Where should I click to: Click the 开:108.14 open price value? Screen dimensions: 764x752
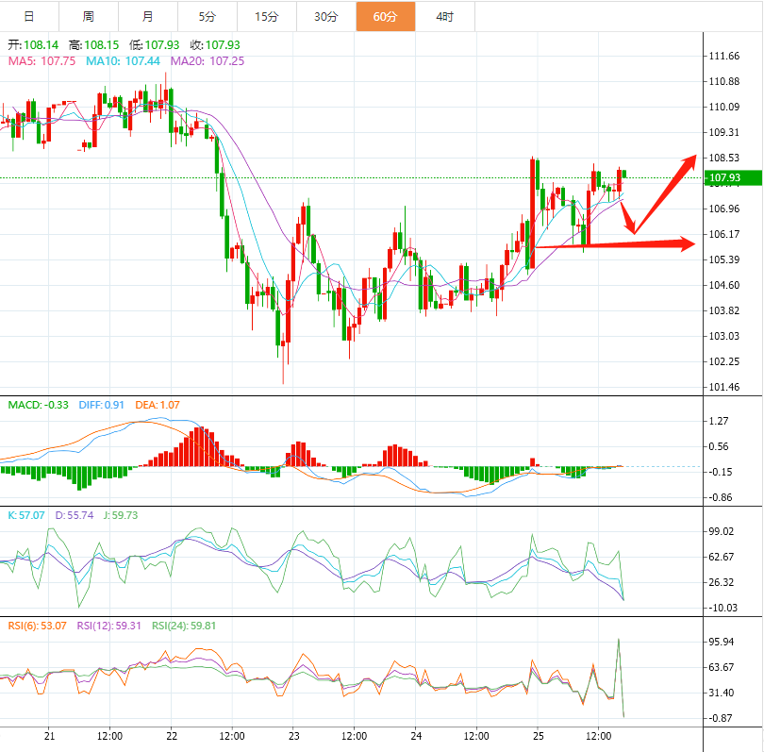tap(33, 45)
